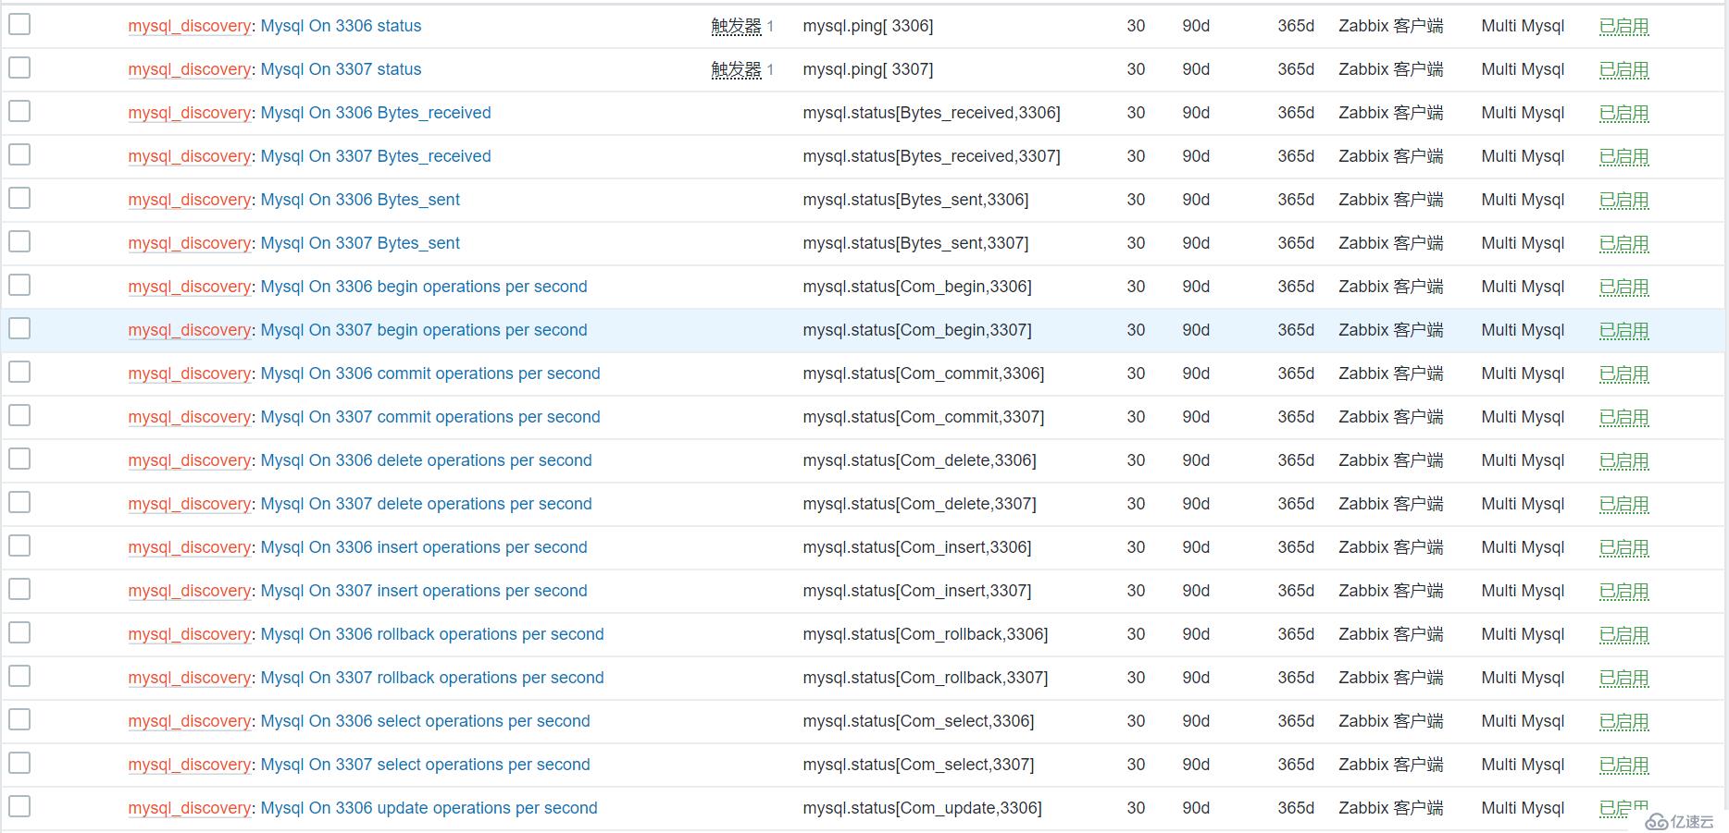The height and width of the screenshot is (833, 1729).
Task: Open mysql_discovery rule link in 3307 Bytes_sent row
Action: 190,243
